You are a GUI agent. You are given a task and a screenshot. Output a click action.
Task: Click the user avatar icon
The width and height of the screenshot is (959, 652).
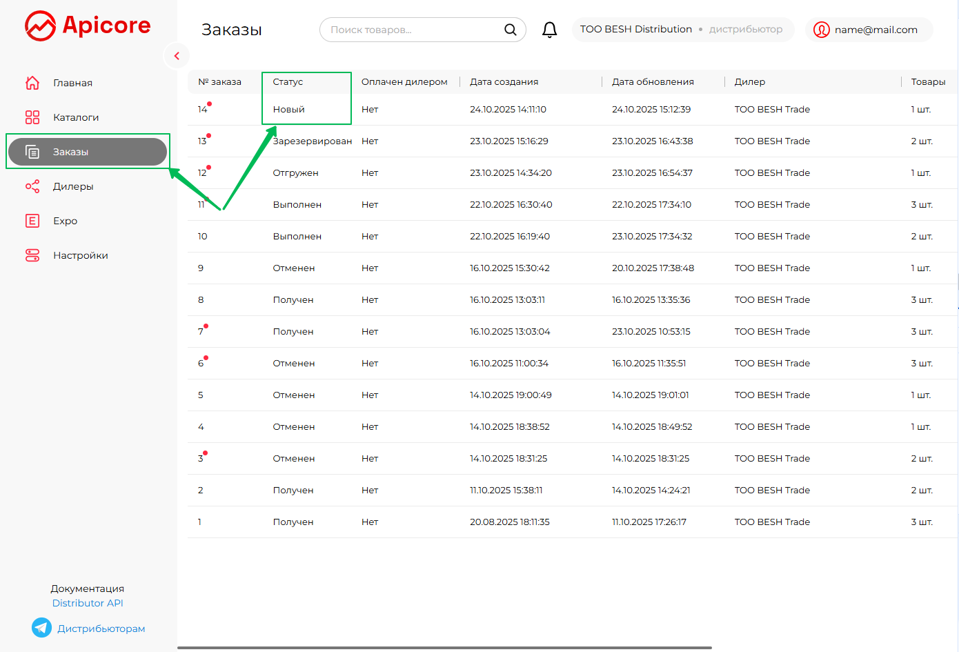[821, 30]
